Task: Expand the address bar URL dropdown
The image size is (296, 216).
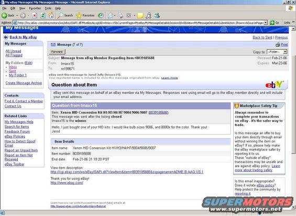Action: (x=266, y=23)
